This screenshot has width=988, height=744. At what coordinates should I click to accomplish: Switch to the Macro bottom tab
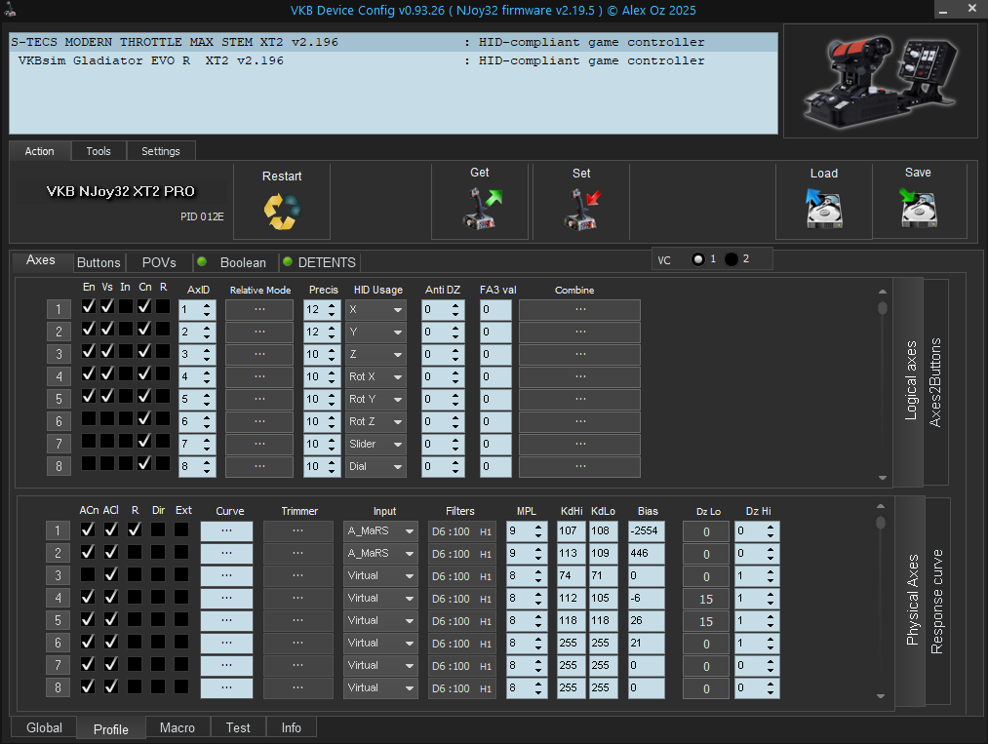pyautogui.click(x=178, y=727)
